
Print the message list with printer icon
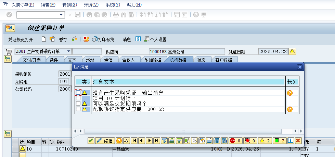pyautogui.click(x=209, y=141)
